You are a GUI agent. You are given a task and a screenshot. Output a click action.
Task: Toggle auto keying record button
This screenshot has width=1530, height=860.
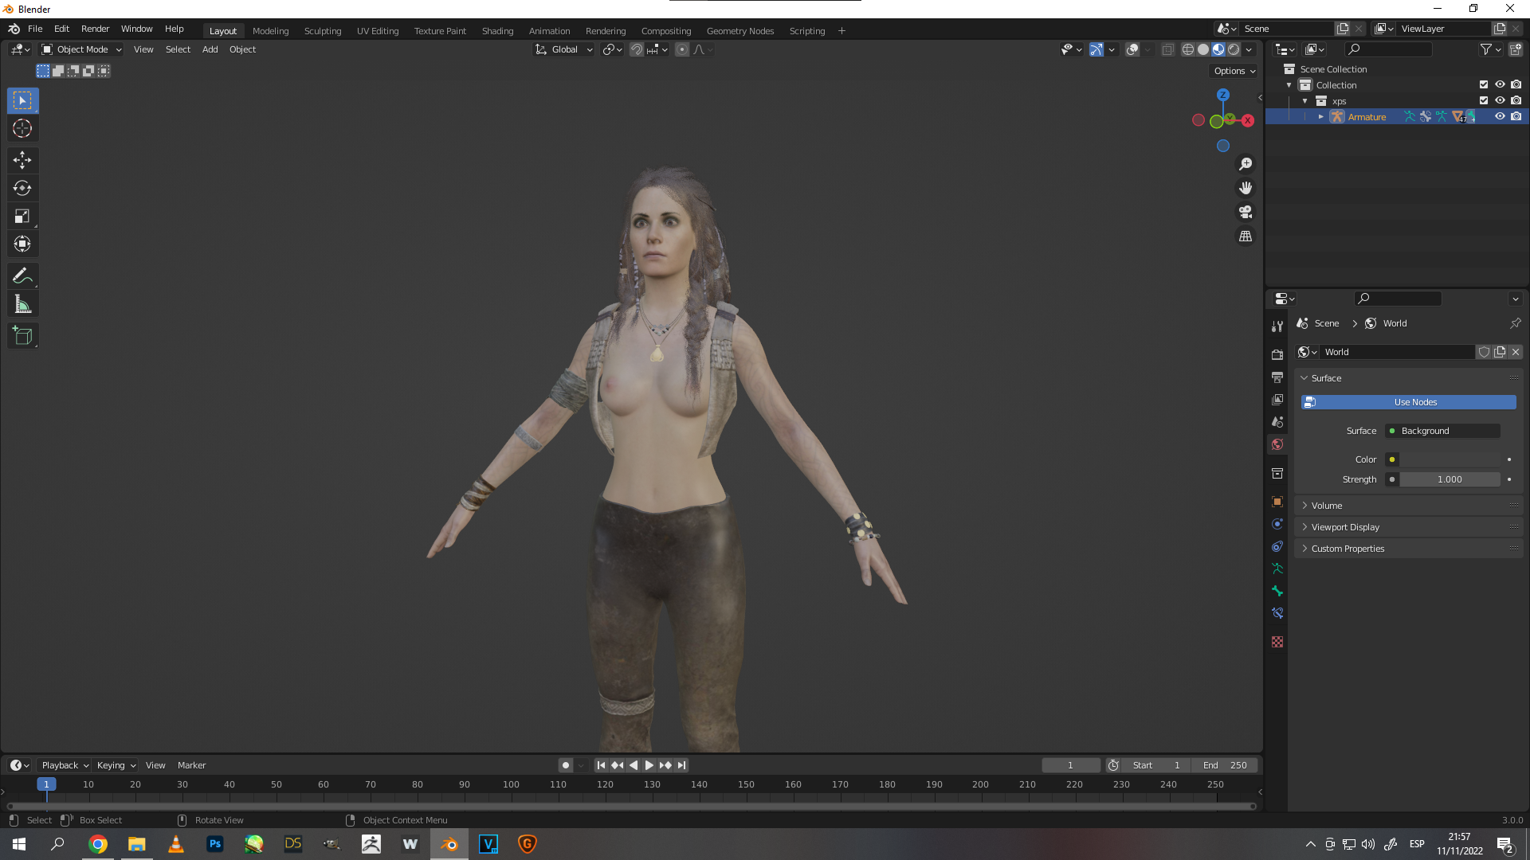point(566,765)
